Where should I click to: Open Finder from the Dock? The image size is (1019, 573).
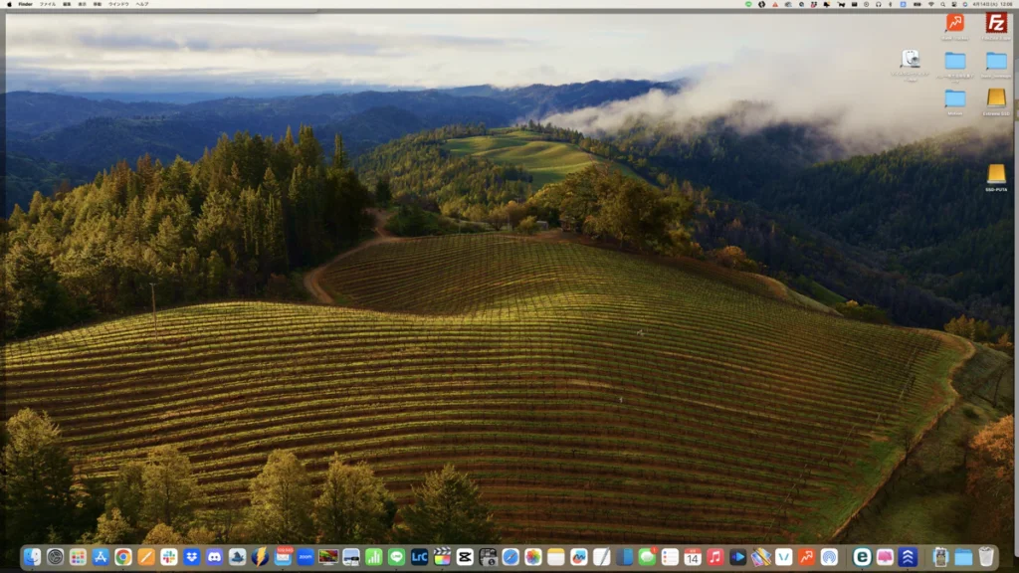pyautogui.click(x=33, y=557)
